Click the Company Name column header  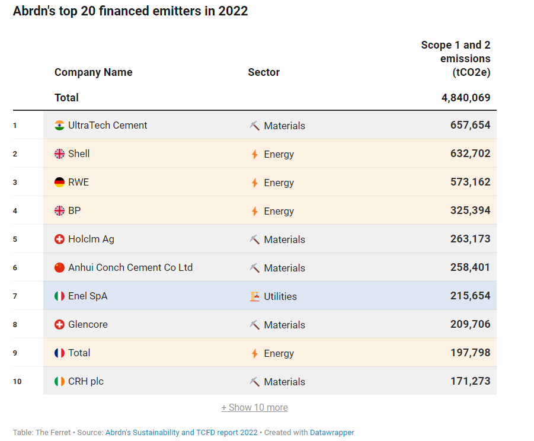coord(93,72)
